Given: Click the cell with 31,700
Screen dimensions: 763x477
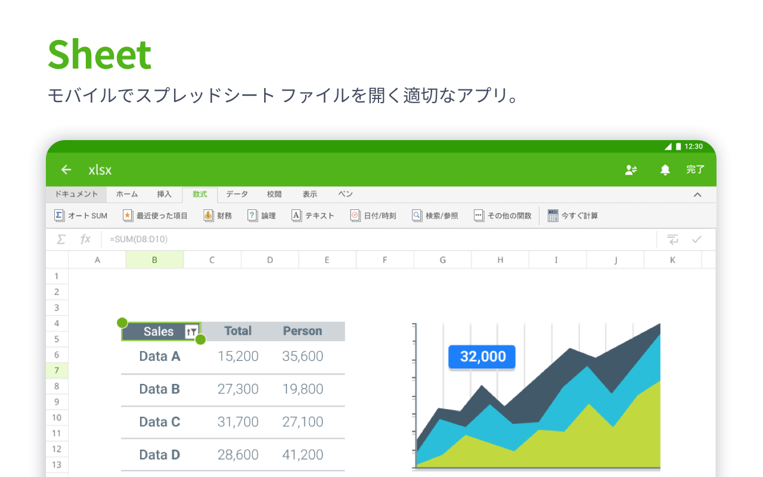Looking at the screenshot, I should pos(238,422).
